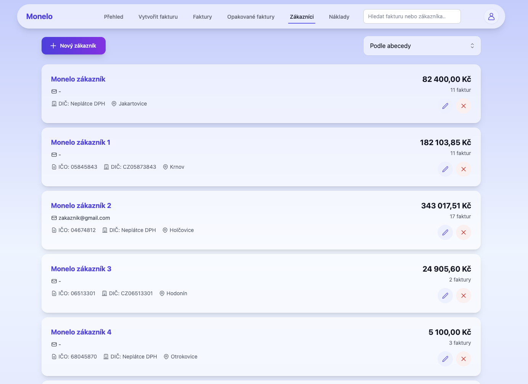Open editing for Monelo zákazník 2
The height and width of the screenshot is (384, 528).
[445, 232]
